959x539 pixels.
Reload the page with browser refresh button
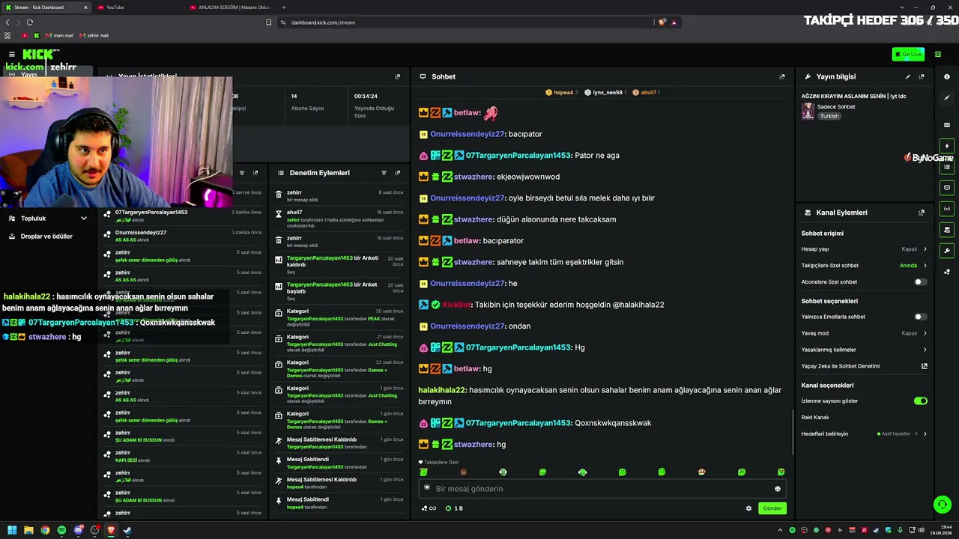pos(30,22)
